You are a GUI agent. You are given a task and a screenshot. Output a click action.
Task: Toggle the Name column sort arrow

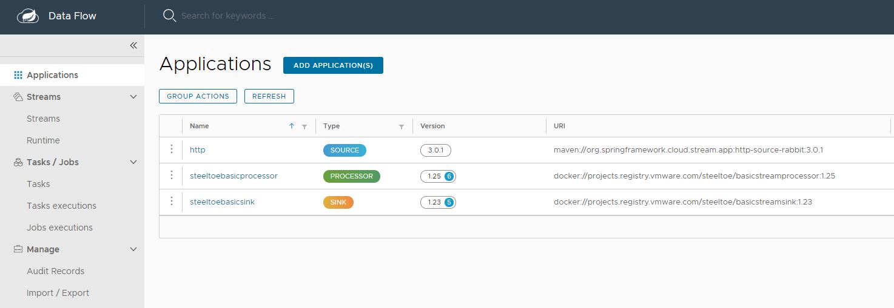[x=292, y=126]
